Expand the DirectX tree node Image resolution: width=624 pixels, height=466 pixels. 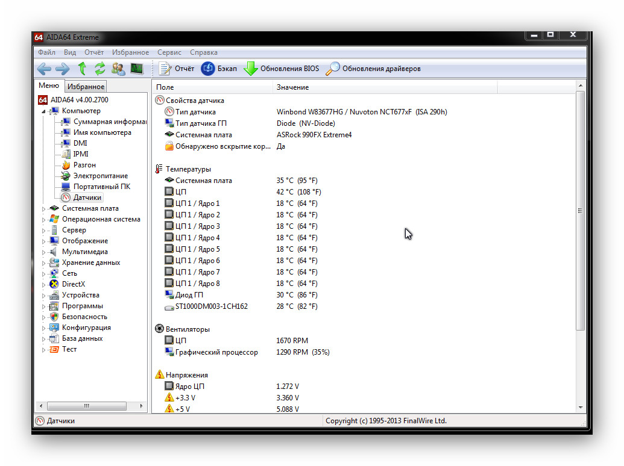point(43,284)
